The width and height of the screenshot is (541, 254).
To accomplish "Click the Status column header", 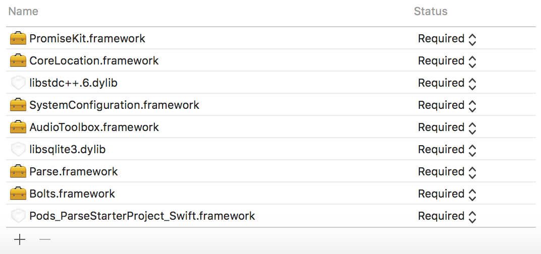I will [x=430, y=11].
